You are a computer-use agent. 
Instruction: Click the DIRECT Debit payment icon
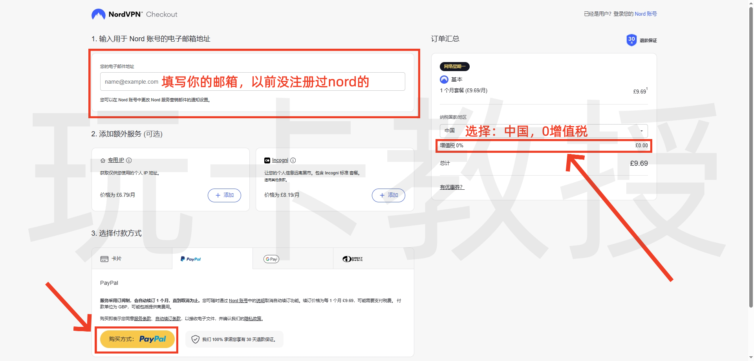[353, 258]
